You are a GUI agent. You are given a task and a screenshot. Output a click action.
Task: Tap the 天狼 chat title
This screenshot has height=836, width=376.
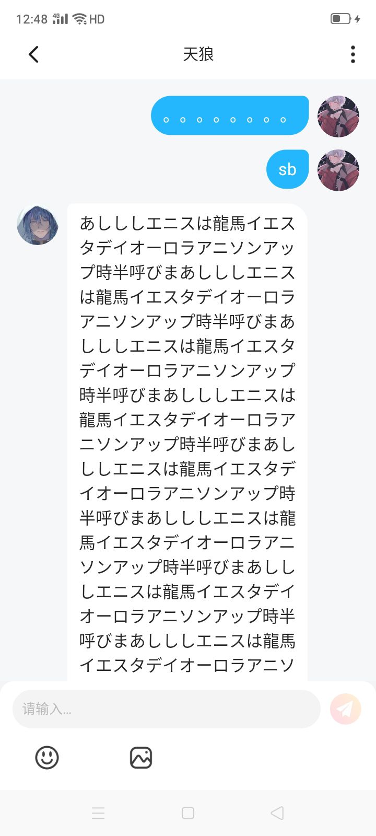pos(198,54)
